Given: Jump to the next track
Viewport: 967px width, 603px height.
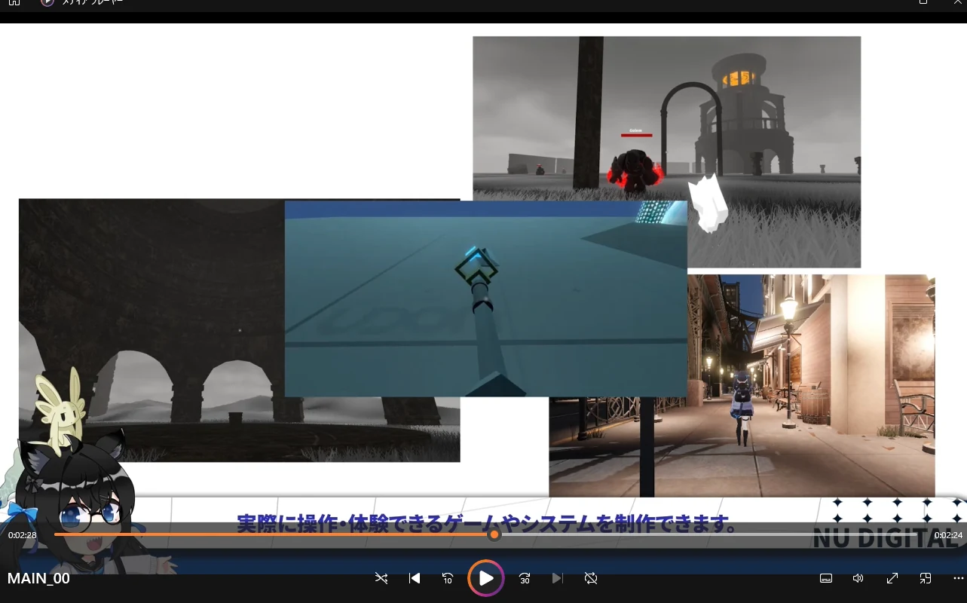Looking at the screenshot, I should tap(558, 578).
